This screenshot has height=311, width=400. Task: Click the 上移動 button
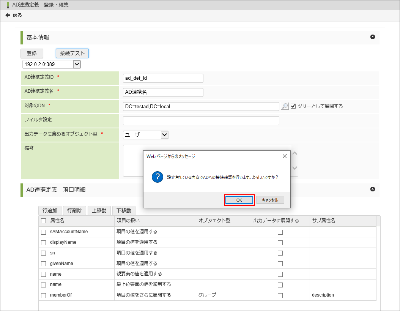tap(99, 210)
